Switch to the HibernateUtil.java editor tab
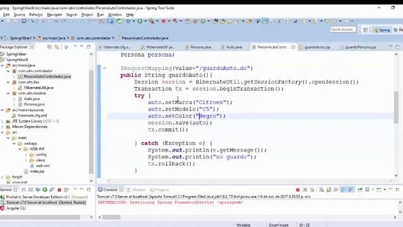Viewport: 403px width, 227px height. pyautogui.click(x=158, y=47)
